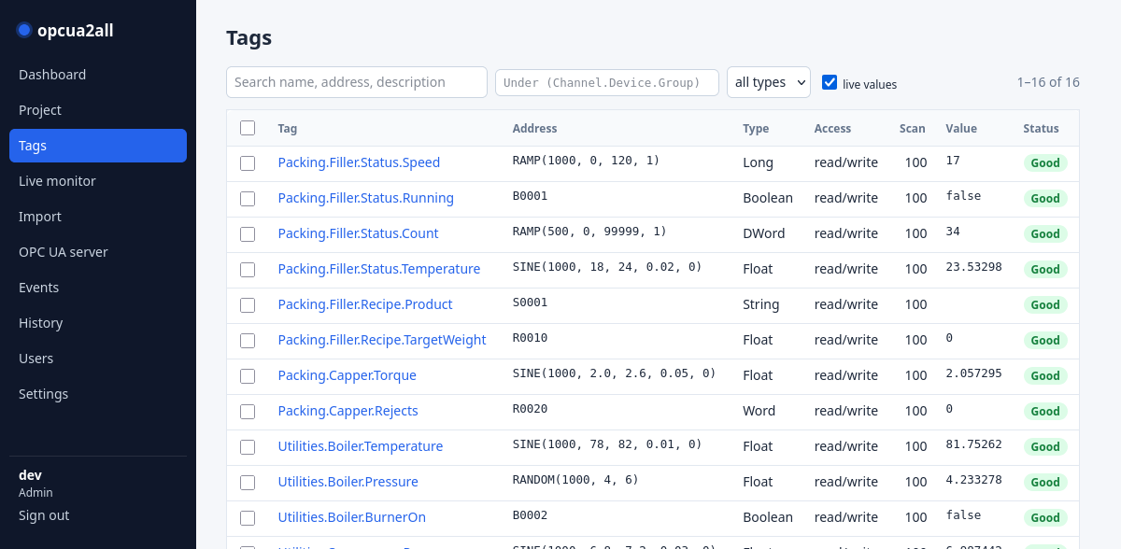1121x549 pixels.
Task: Open the Utilities.Boiler.Pressure tag link
Action: coord(348,482)
